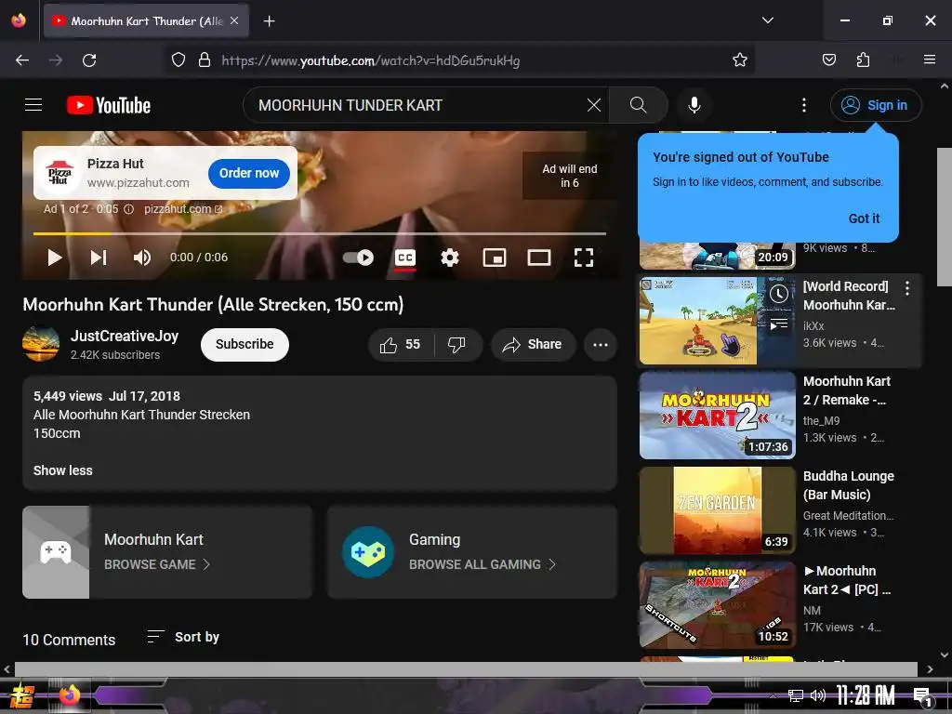Mute the video volume speaker icon
The width and height of the screenshot is (952, 714).
(x=142, y=258)
